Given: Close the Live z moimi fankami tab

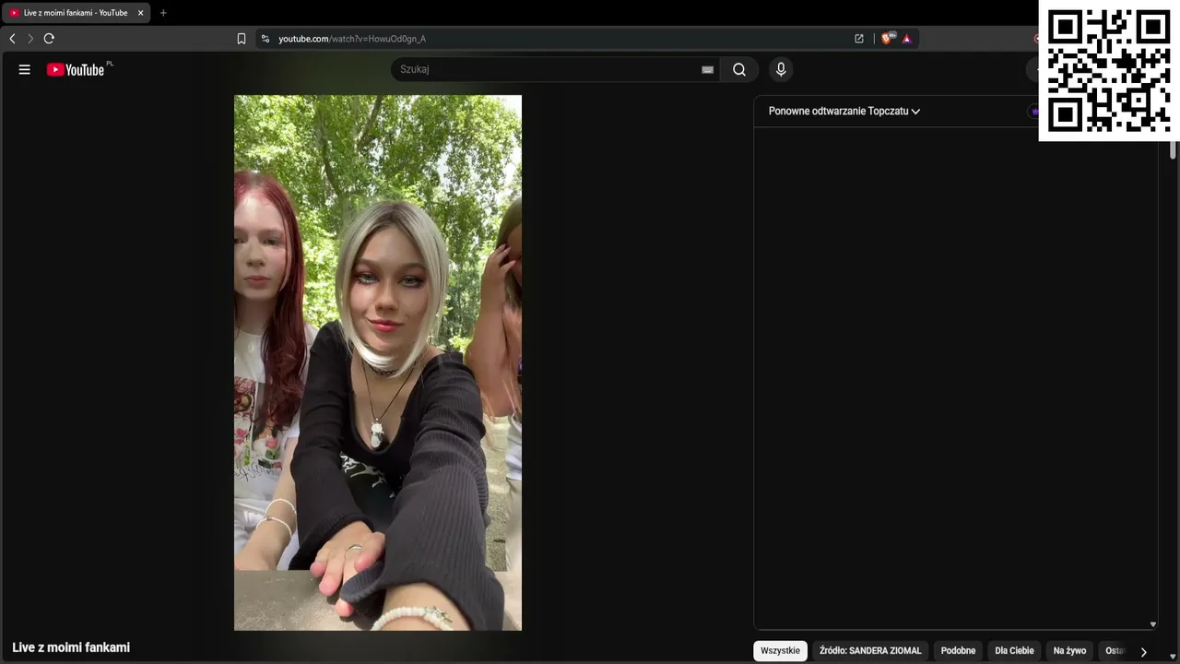Looking at the screenshot, I should tap(140, 13).
